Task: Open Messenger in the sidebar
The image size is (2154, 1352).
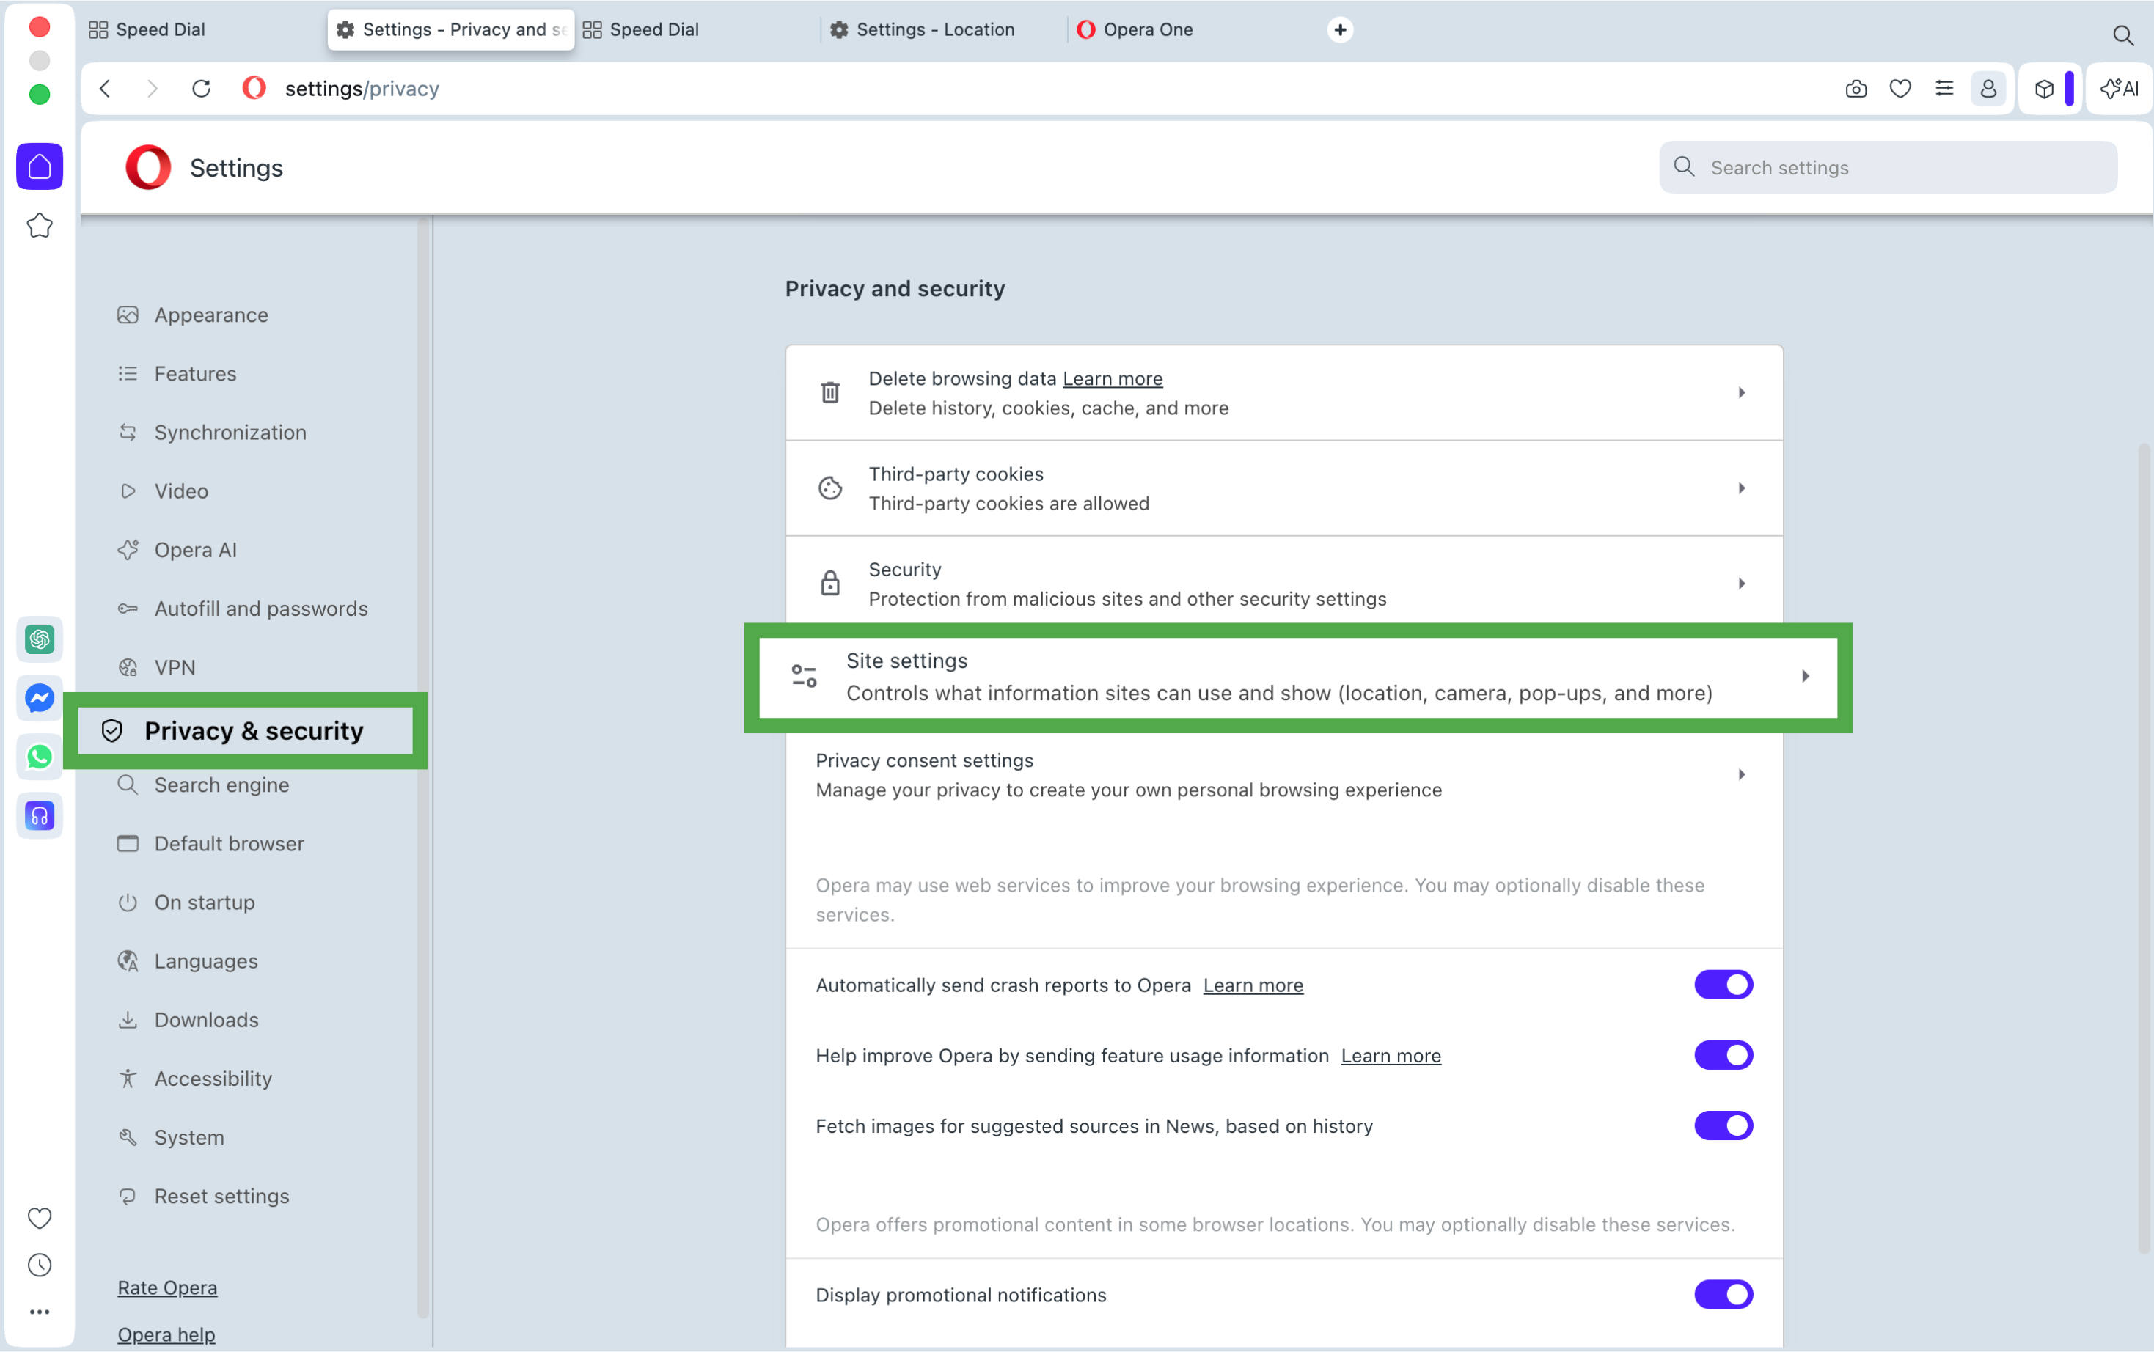Action: coord(40,698)
